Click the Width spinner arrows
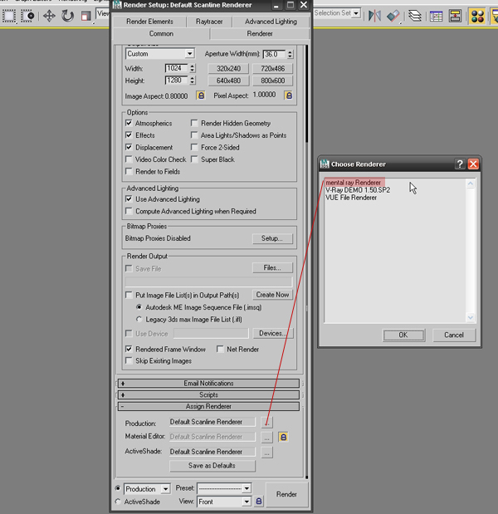The image size is (498, 514). (x=193, y=68)
